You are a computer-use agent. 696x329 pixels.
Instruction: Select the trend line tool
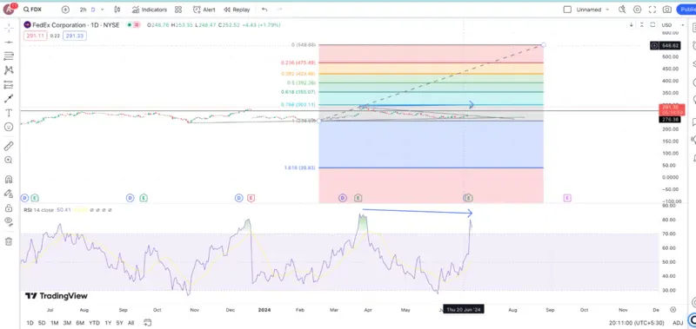click(9, 42)
